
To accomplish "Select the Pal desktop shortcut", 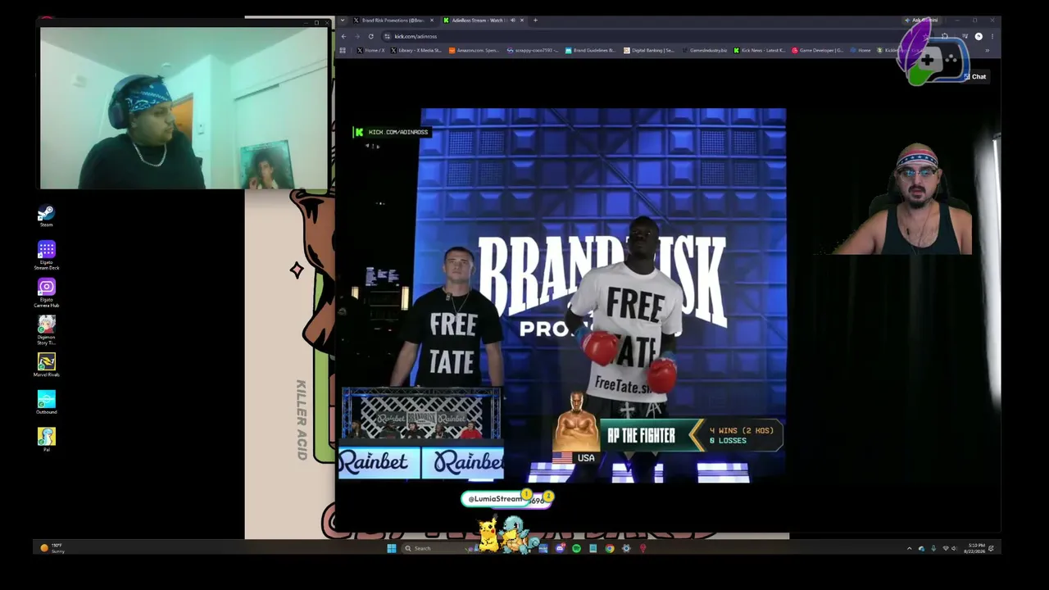I will (46, 439).
